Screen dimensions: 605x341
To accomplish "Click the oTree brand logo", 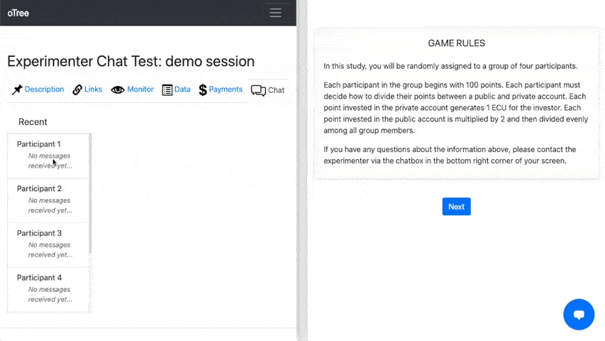I will (18, 13).
